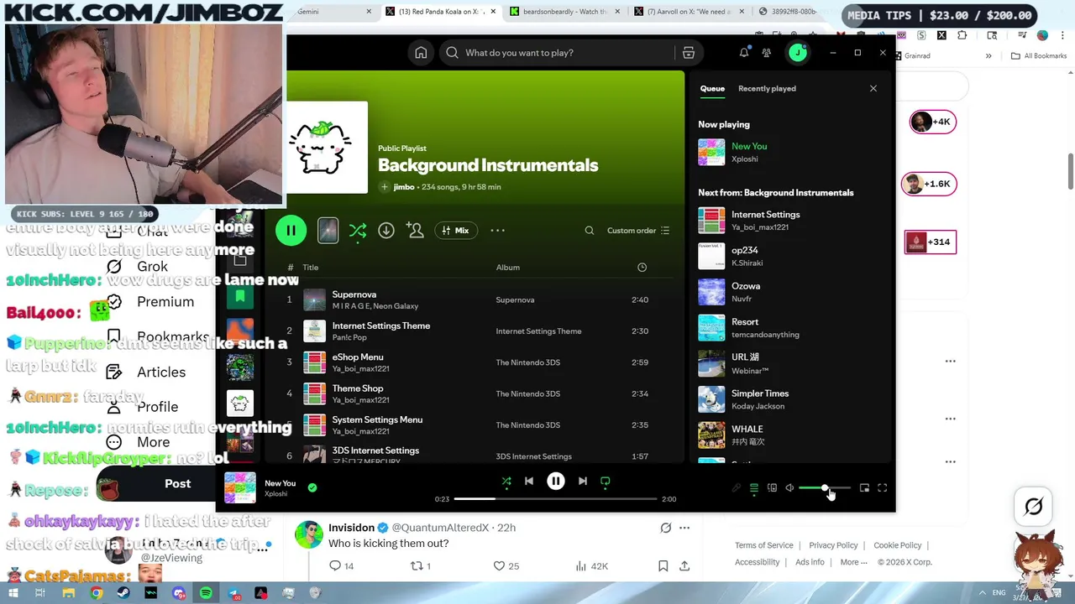Play op234 by K.Shiraki in queue
The width and height of the screenshot is (1075, 604).
[x=789, y=256]
